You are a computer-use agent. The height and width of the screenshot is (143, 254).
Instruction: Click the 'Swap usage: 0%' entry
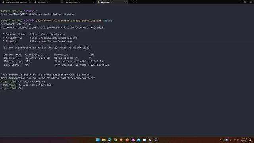click(x=16, y=65)
